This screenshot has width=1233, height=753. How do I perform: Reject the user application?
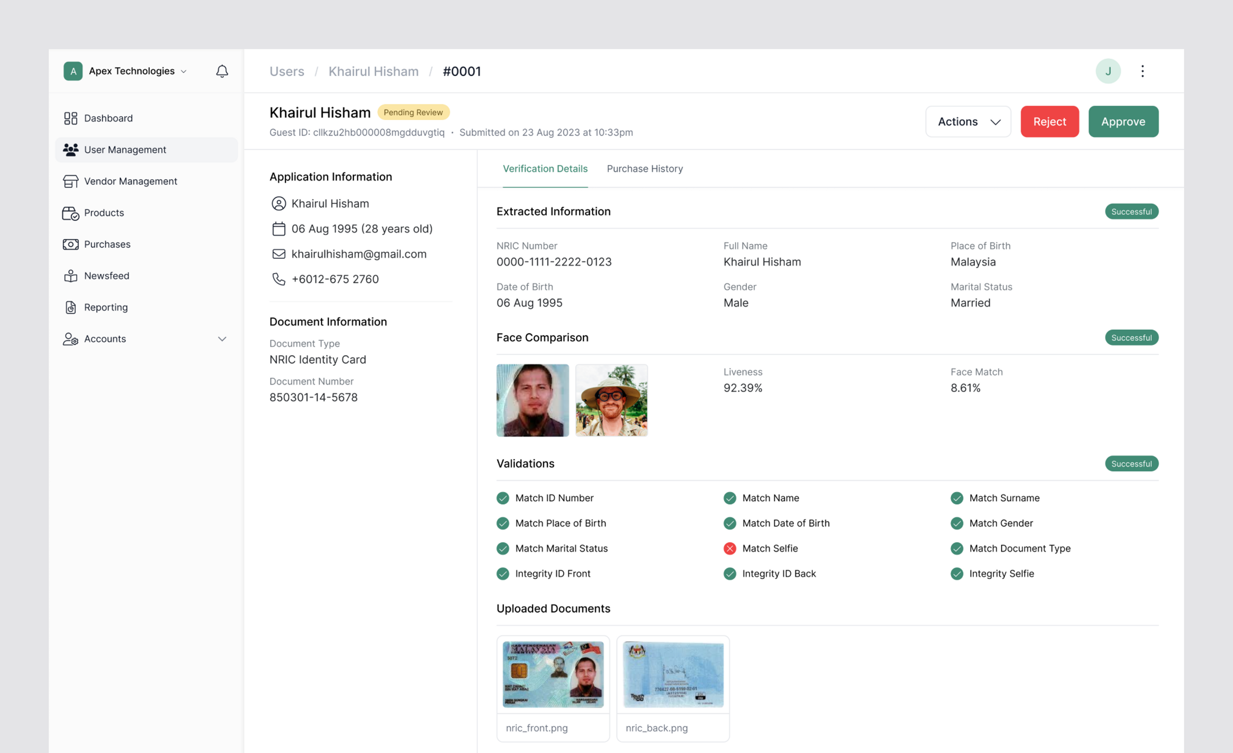coord(1049,122)
